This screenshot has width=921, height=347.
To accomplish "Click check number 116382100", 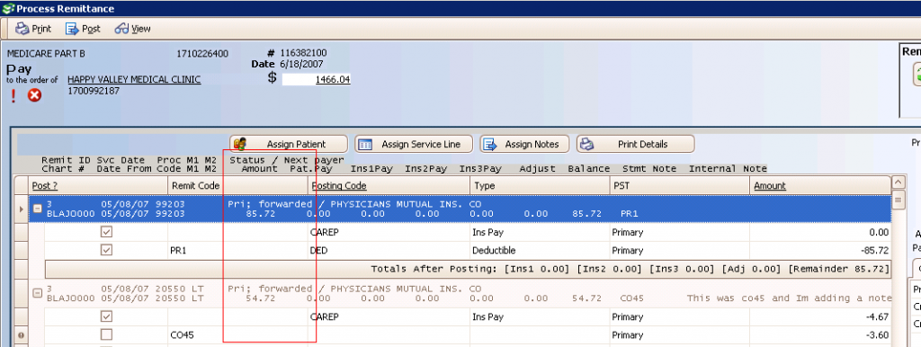I will point(303,53).
